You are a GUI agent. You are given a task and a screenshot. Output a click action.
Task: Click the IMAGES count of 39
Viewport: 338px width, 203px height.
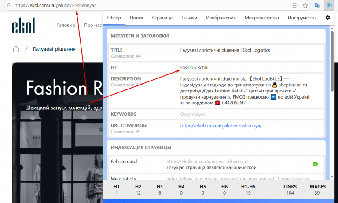[317, 190]
